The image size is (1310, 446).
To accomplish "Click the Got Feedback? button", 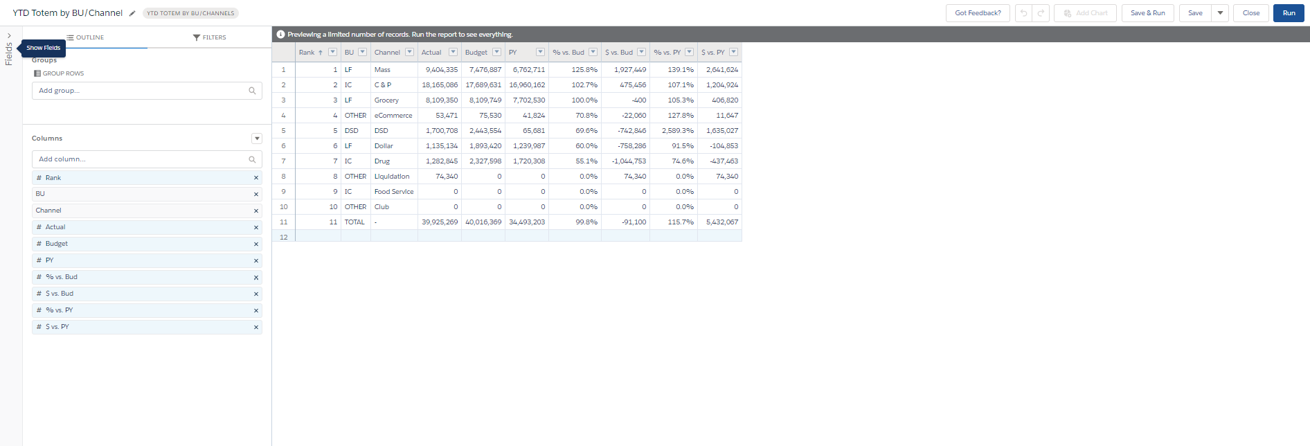I will tap(978, 13).
